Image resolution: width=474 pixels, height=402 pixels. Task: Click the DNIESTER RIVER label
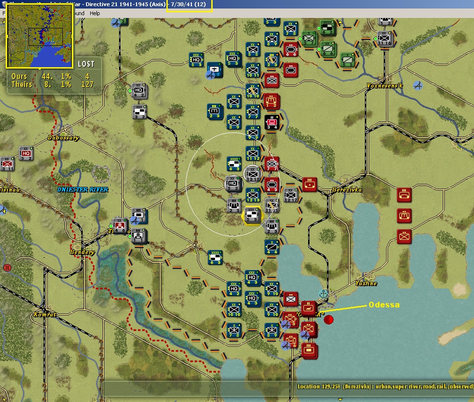point(83,190)
